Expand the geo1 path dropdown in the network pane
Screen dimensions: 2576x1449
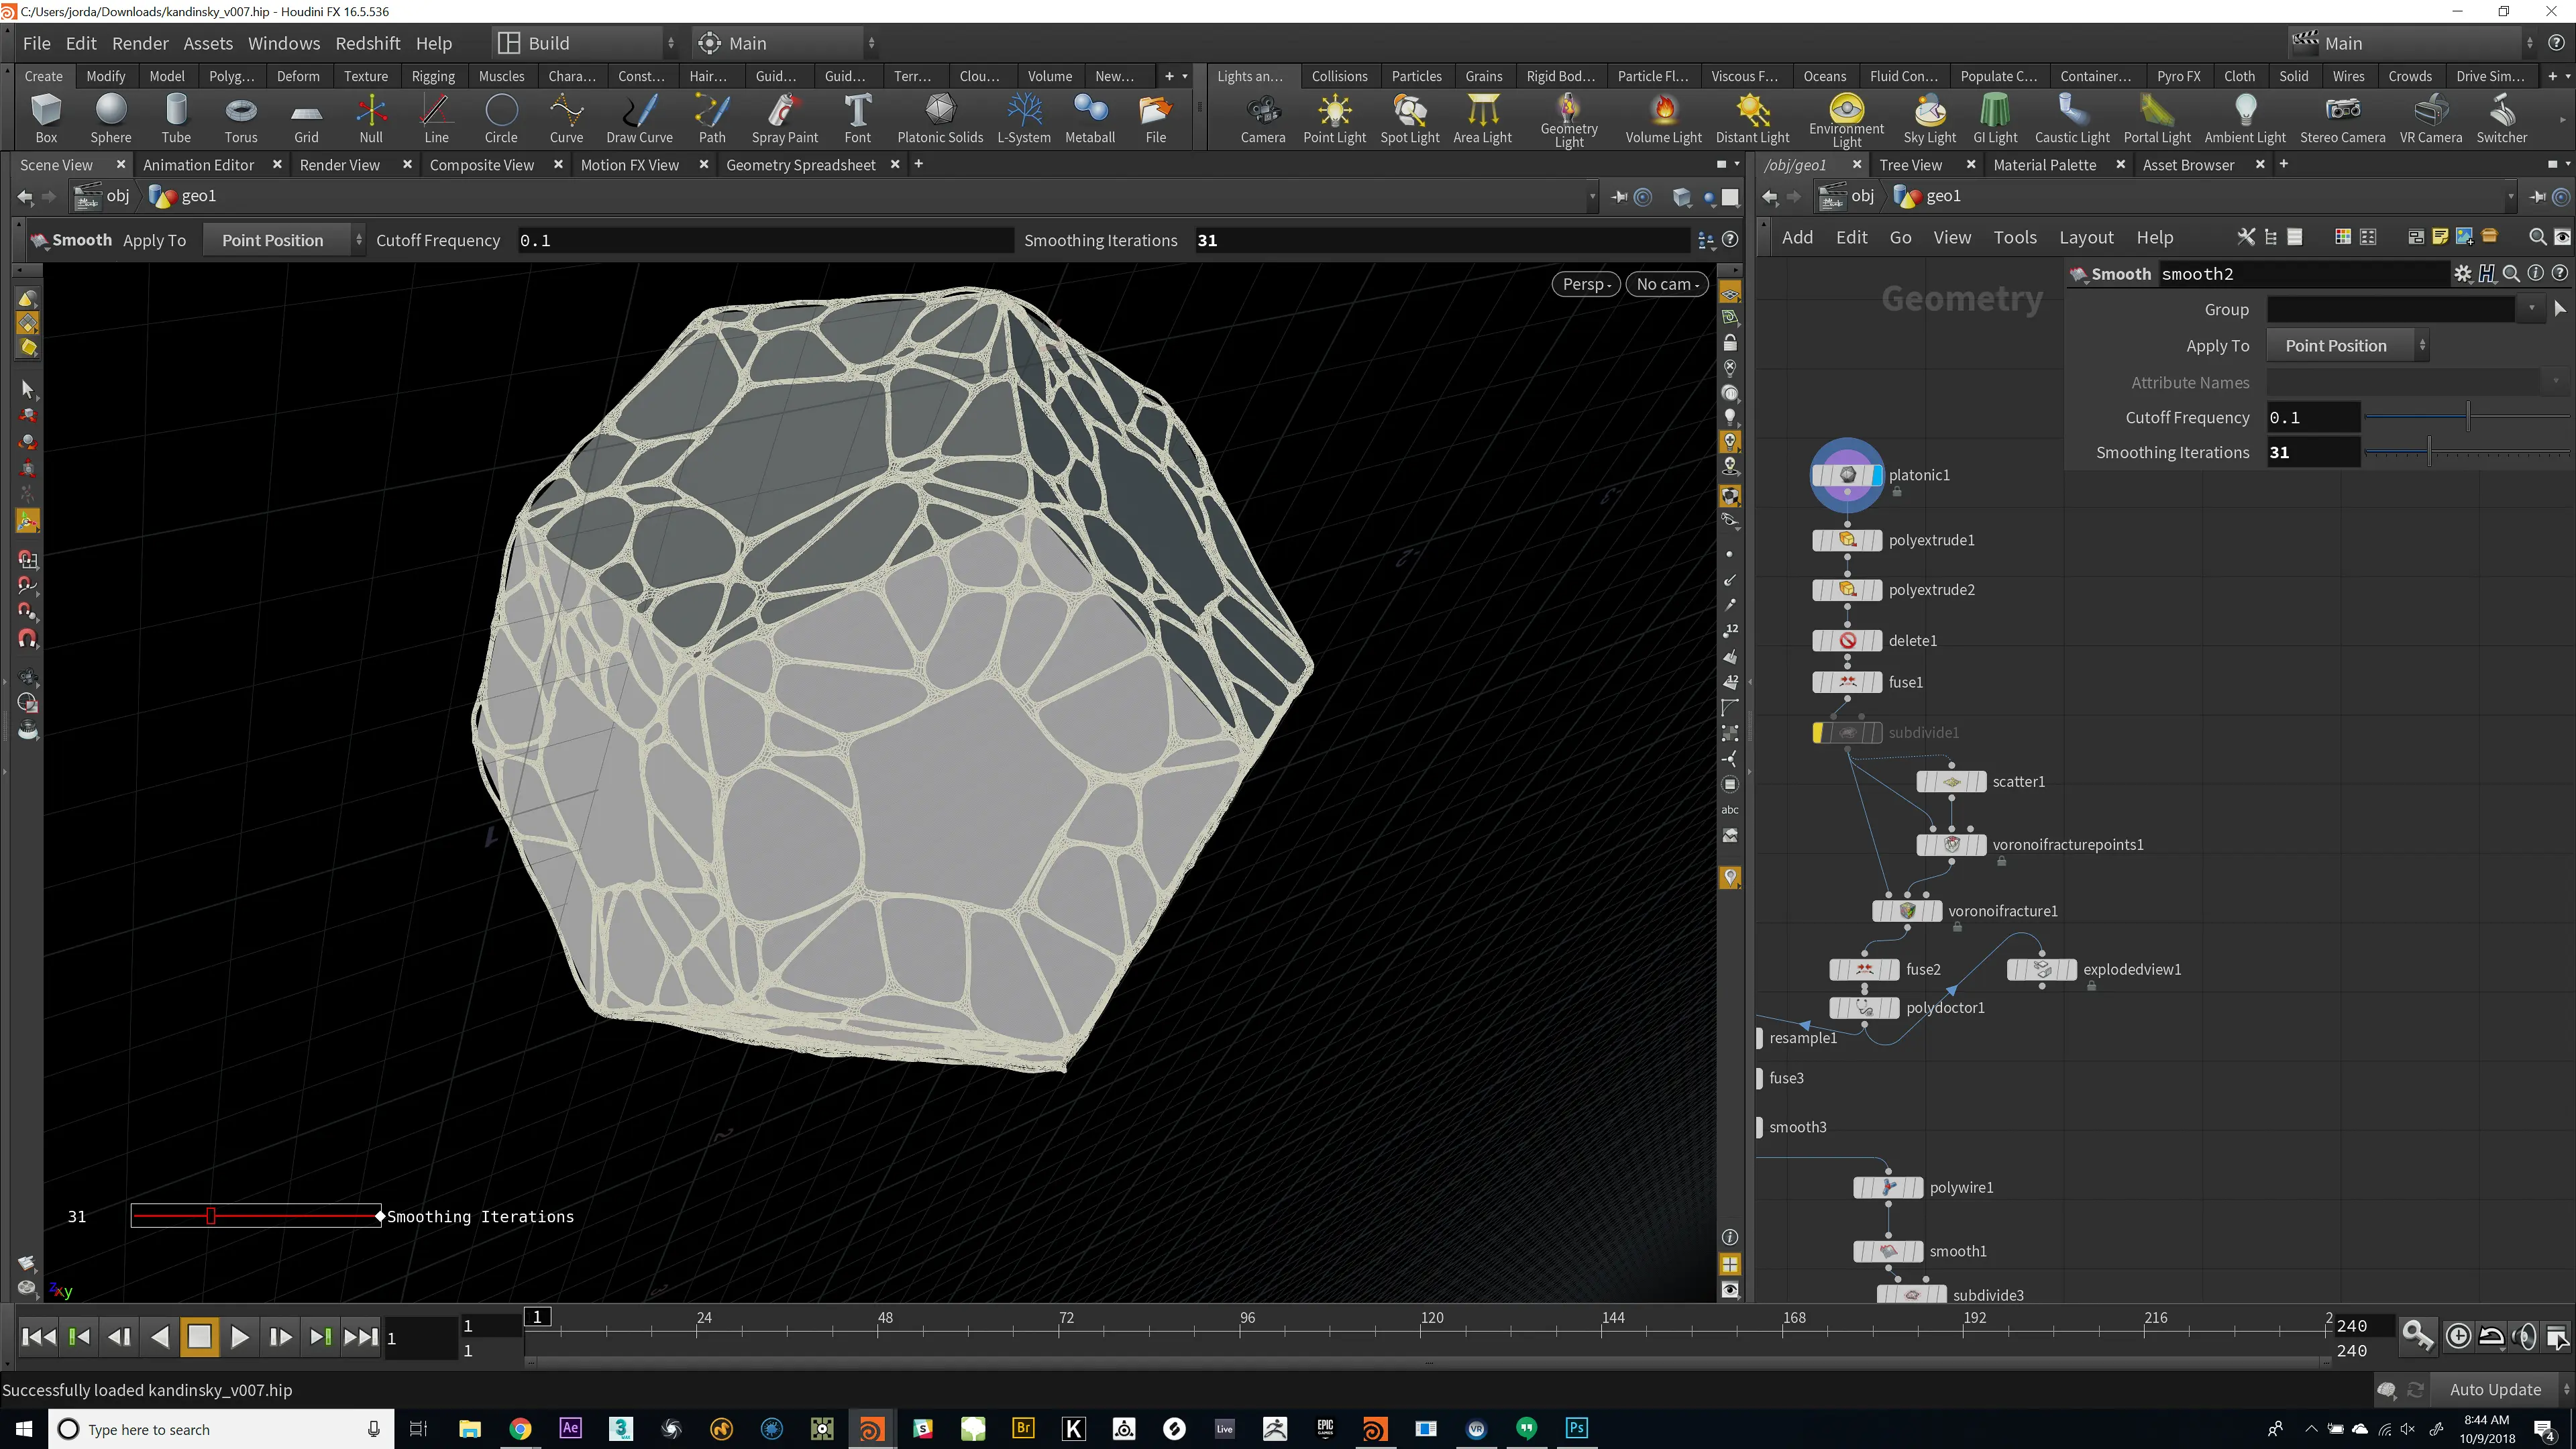(2510, 197)
